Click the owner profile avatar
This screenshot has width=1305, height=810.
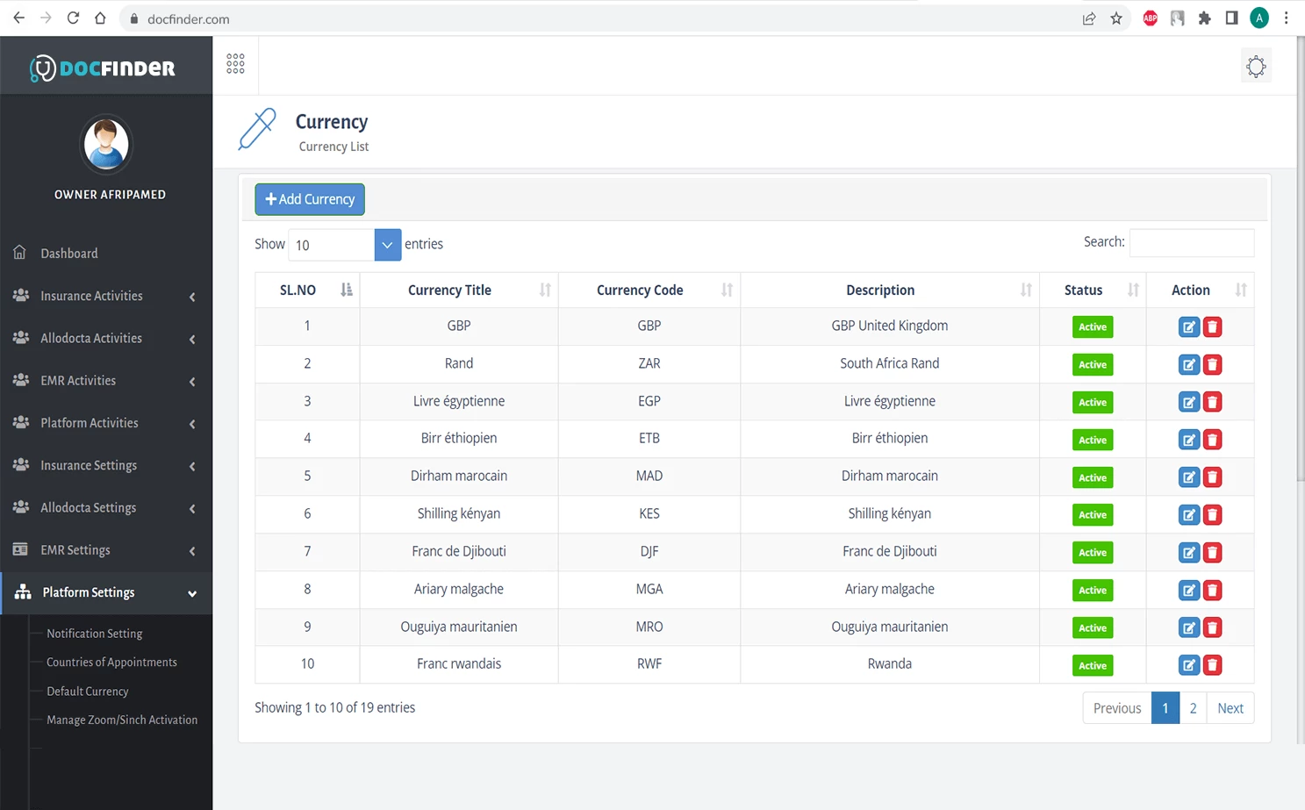click(x=105, y=144)
